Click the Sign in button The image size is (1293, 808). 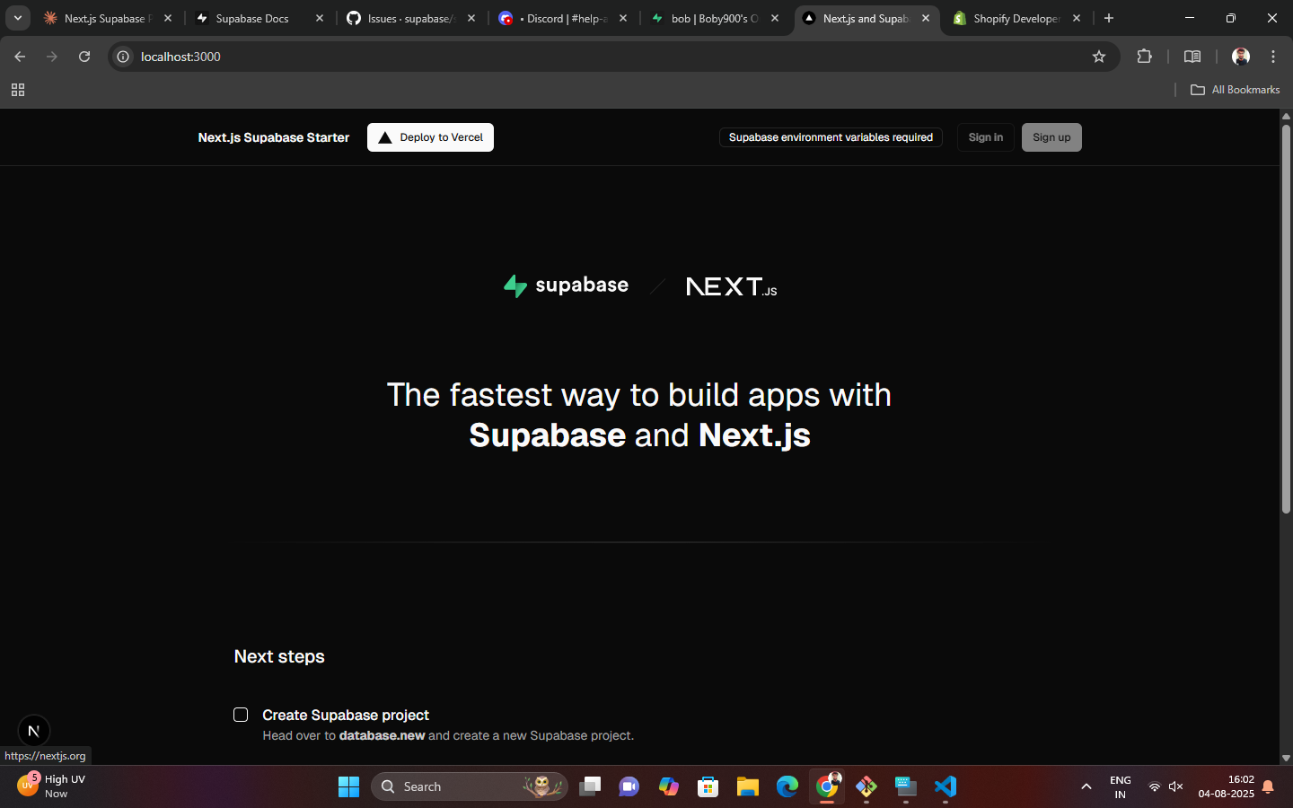pos(986,137)
